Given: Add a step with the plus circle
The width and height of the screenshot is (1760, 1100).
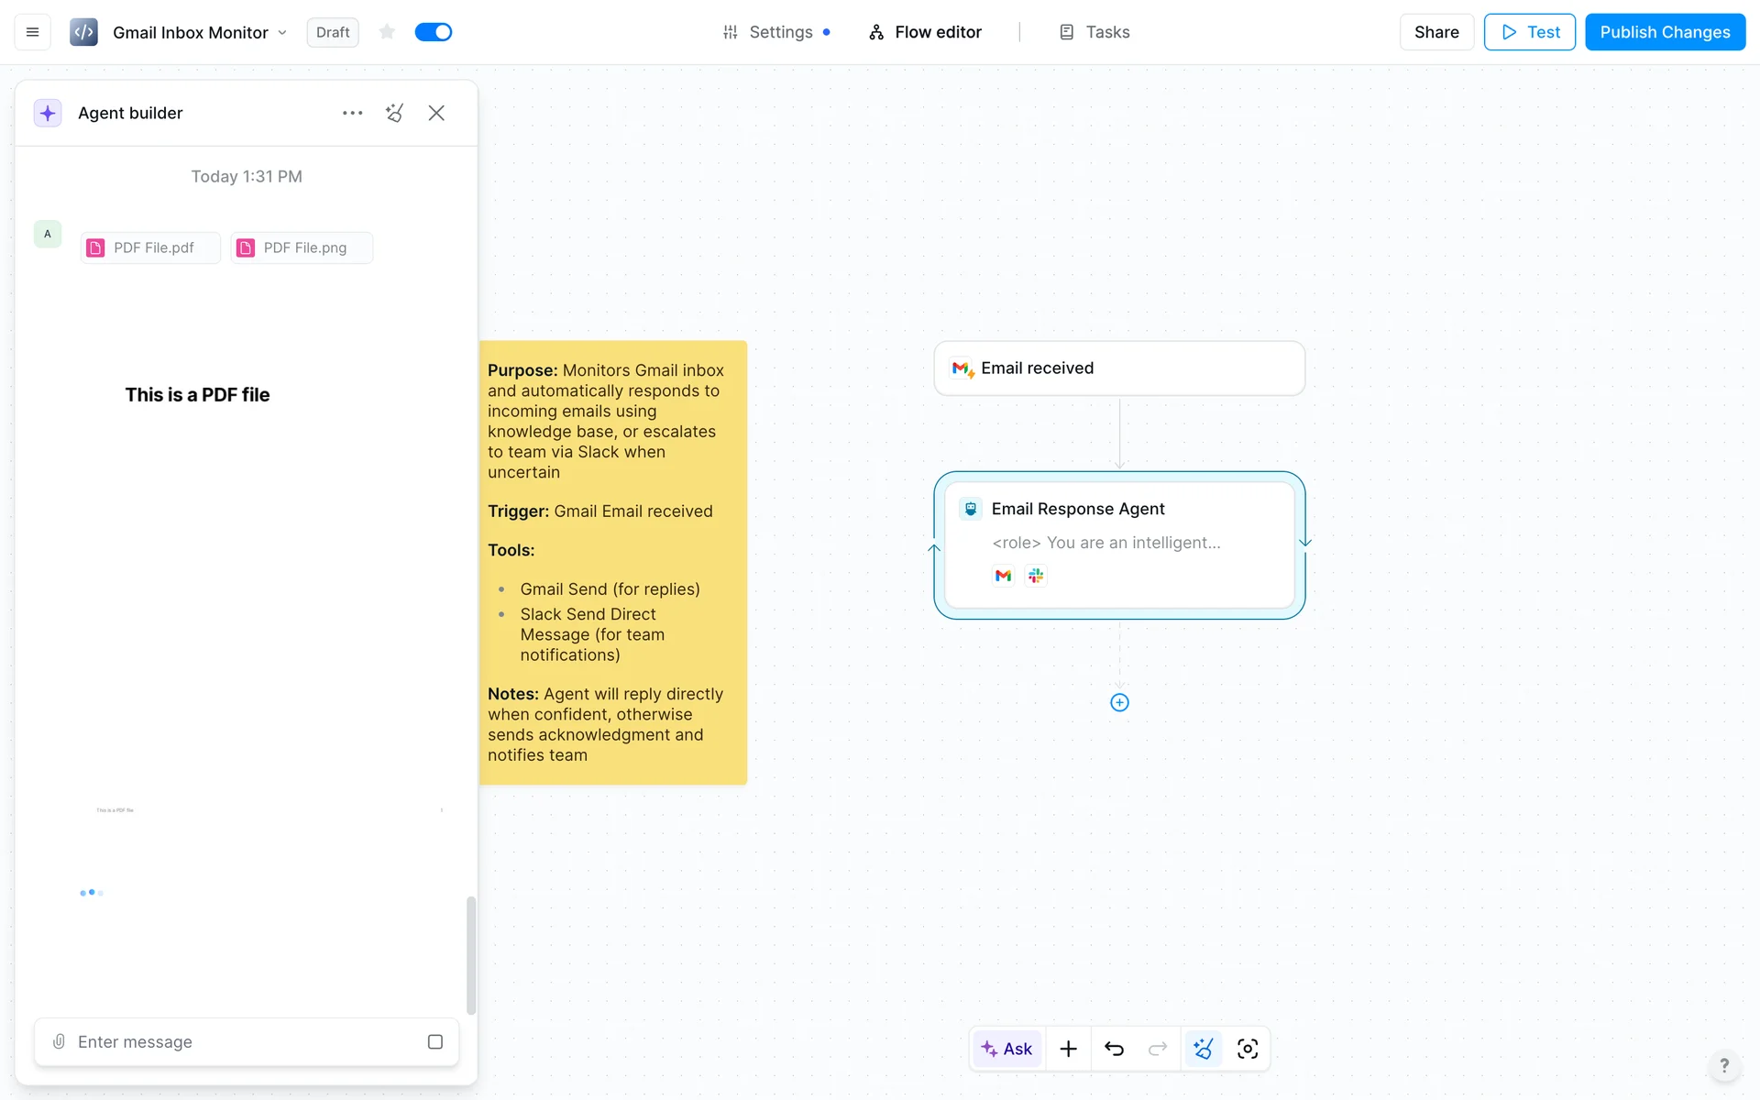Looking at the screenshot, I should 1119,702.
